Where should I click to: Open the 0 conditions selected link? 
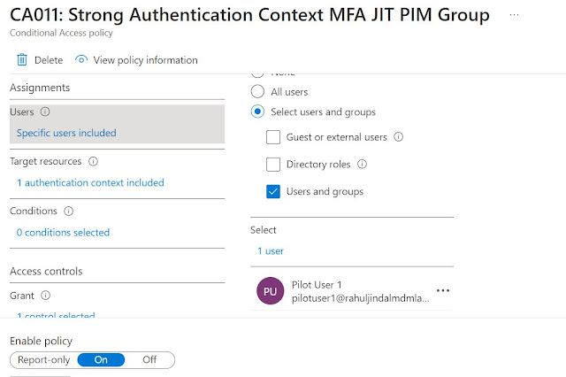pos(63,233)
